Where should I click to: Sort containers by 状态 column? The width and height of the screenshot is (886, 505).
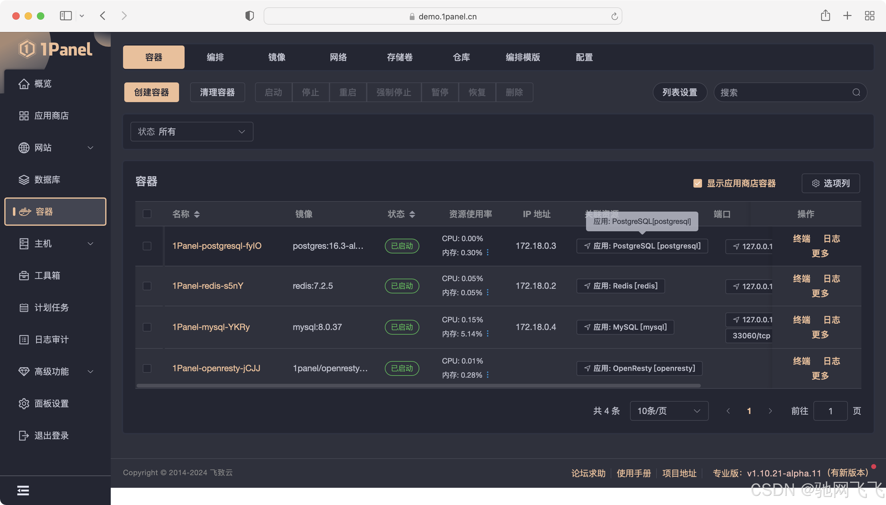(412, 214)
